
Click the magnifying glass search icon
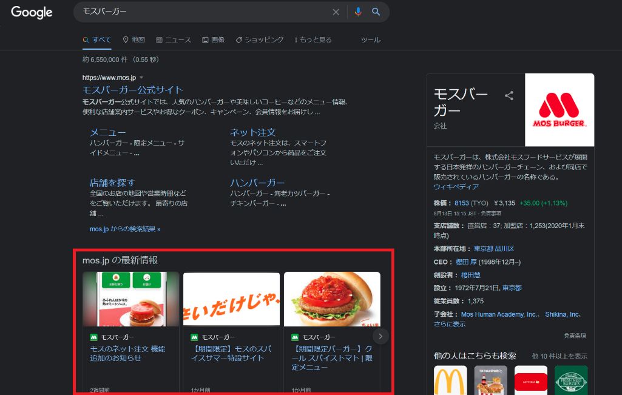tap(376, 12)
